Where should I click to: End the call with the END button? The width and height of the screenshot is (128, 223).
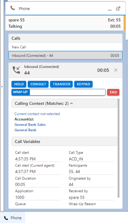click(x=113, y=92)
